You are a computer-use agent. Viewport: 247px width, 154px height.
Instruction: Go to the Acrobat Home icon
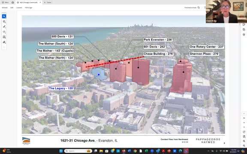13,3
